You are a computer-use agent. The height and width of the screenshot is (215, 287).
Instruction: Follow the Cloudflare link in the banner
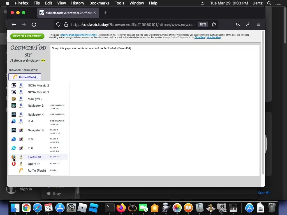[200, 37]
